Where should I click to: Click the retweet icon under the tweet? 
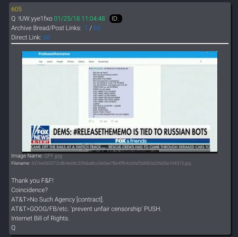click(101, 121)
